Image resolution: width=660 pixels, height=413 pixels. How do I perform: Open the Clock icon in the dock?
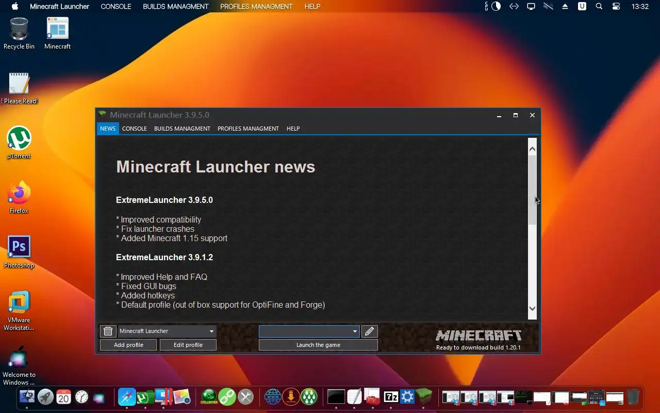tap(81, 396)
